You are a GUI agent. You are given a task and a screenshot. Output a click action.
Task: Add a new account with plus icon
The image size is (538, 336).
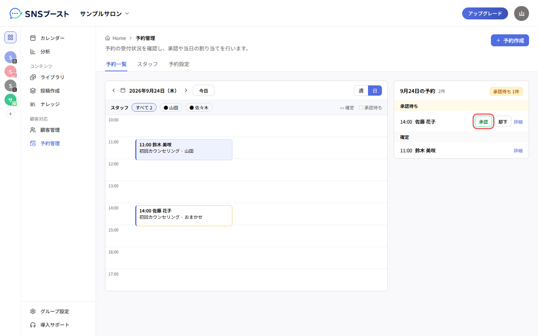click(x=10, y=114)
